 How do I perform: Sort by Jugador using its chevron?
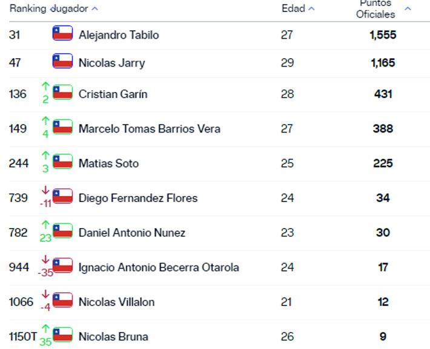click(x=95, y=8)
